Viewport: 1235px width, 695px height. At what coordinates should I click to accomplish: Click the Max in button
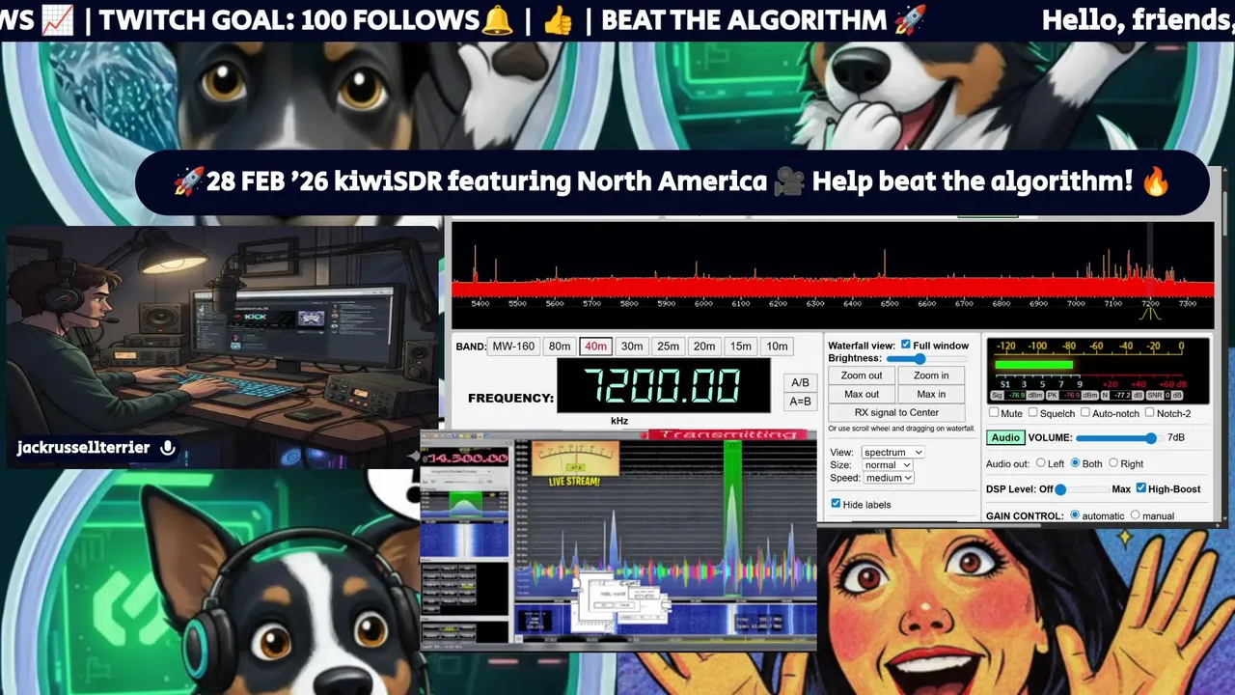pos(931,394)
